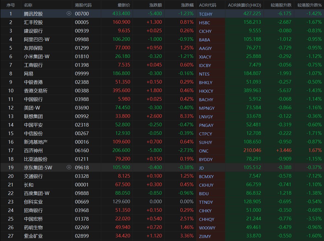The height and width of the screenshot is (241, 324).
Task: Click HK stock code 01211
Action: point(82,159)
